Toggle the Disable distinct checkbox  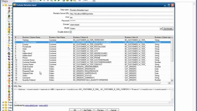click(70, 32)
